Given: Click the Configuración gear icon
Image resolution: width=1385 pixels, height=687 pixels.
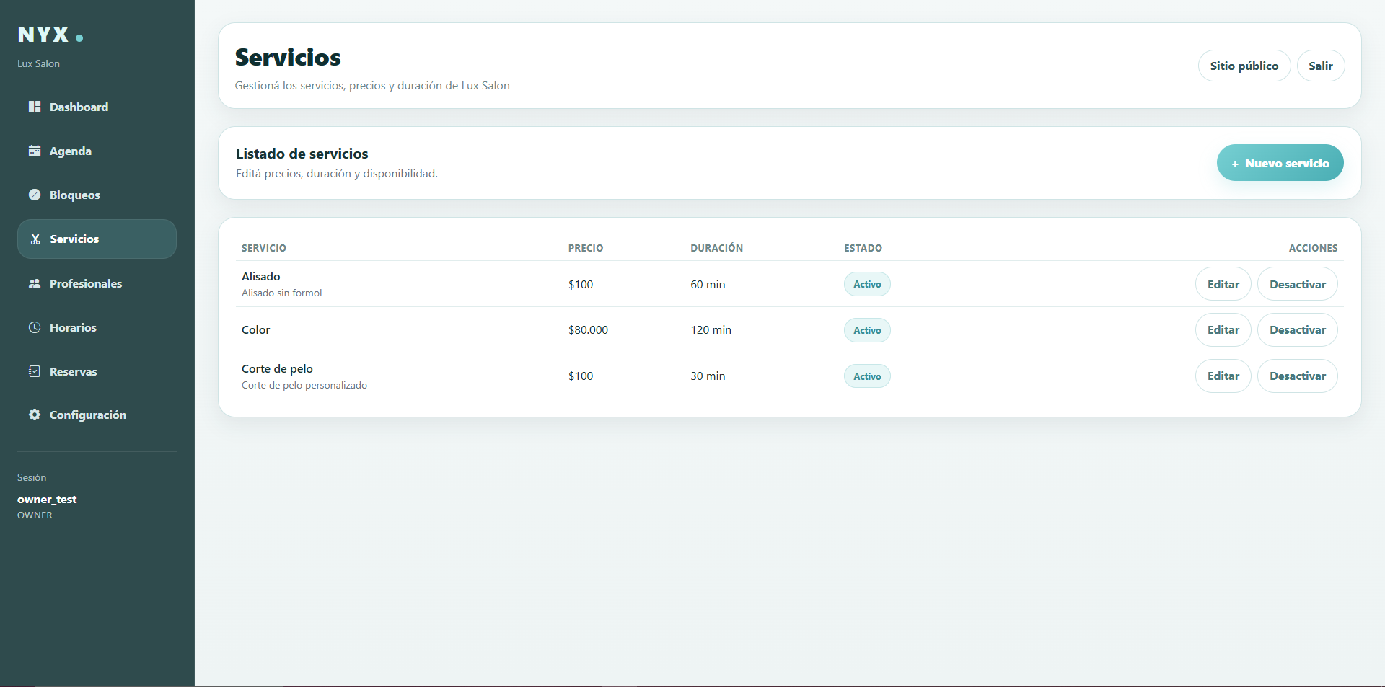Looking at the screenshot, I should point(35,415).
